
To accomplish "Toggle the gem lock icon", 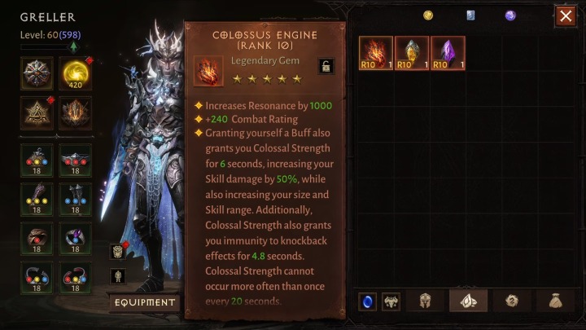I will pyautogui.click(x=326, y=66).
